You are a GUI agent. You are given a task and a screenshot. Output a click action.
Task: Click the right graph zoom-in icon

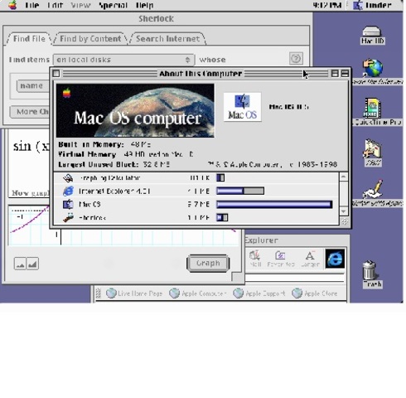pyautogui.click(x=32, y=264)
